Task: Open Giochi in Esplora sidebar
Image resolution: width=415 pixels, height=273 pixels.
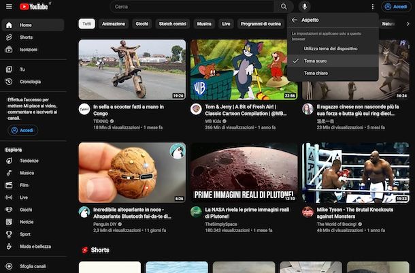Action: pyautogui.click(x=33, y=210)
